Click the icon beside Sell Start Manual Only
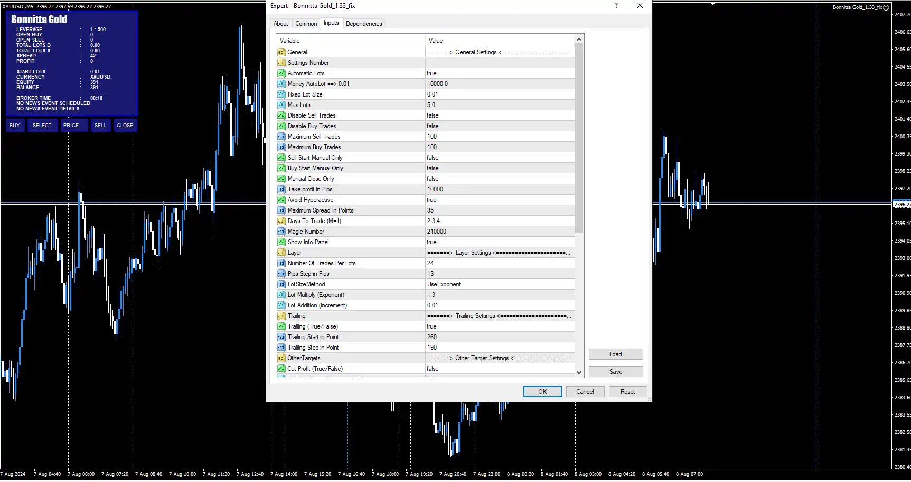Screen dimensions: 911x482 281,158
